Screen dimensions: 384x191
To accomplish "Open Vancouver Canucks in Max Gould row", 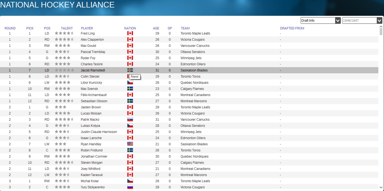I will [x=195, y=46].
